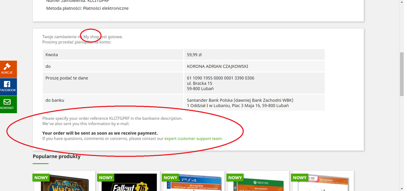Click the 'do banku' row label
Viewport: 407px width, 191px height.
click(x=55, y=100)
